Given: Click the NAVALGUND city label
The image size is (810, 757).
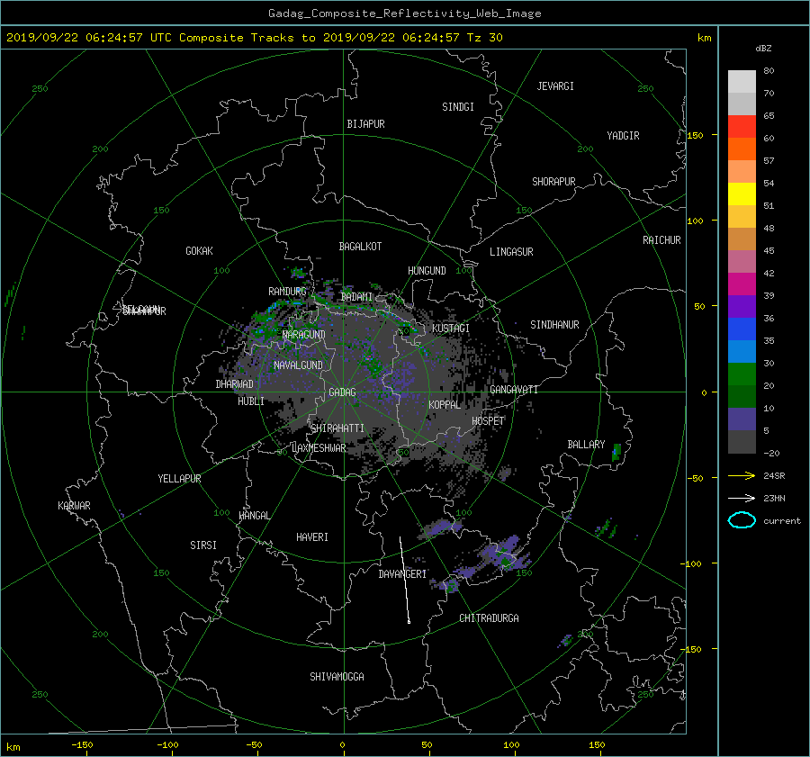Looking at the screenshot, I should [x=298, y=365].
